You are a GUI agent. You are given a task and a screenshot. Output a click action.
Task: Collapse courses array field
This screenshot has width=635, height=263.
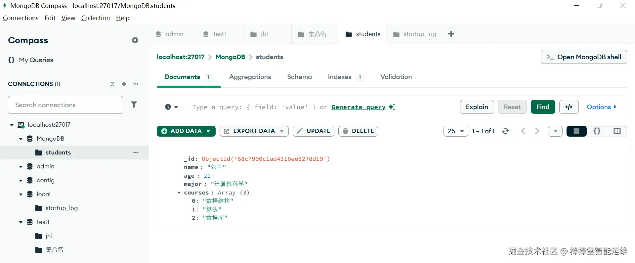[x=179, y=193]
